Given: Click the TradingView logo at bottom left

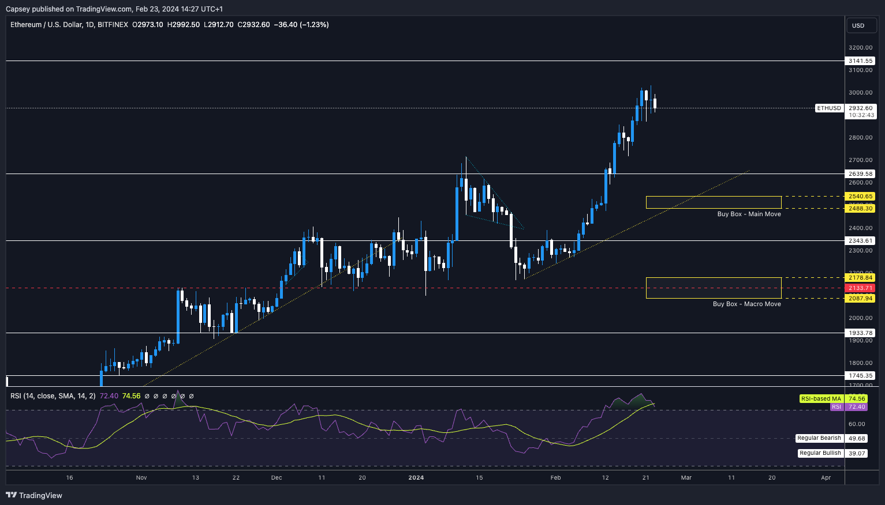Looking at the screenshot, I should point(34,495).
